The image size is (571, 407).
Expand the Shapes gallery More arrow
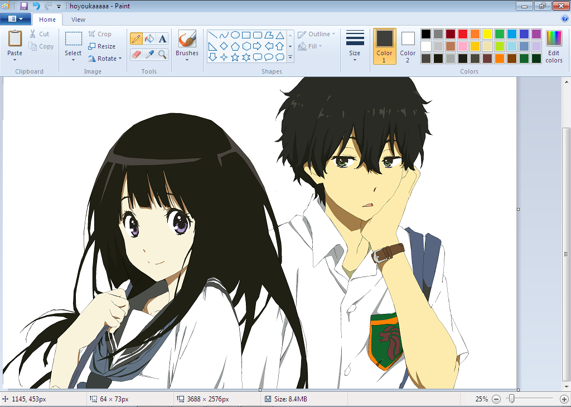(x=290, y=57)
